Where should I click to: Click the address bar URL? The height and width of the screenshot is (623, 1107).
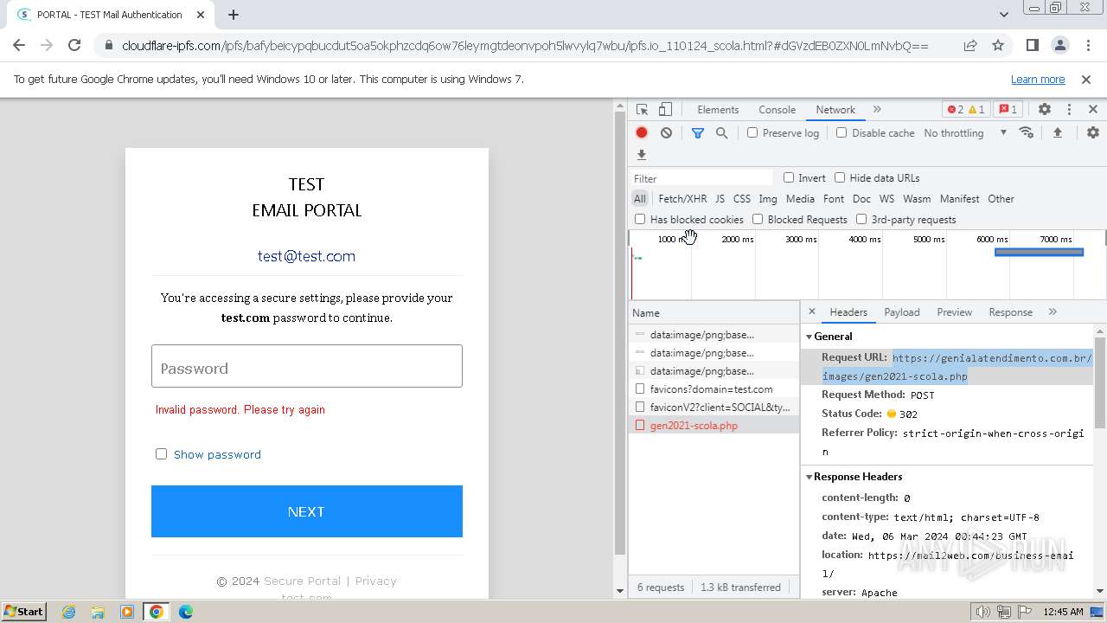[525, 46]
